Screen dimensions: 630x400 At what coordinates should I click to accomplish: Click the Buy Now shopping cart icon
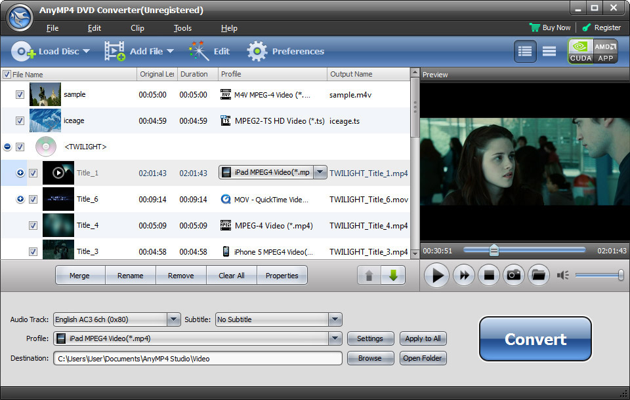pyautogui.click(x=535, y=27)
